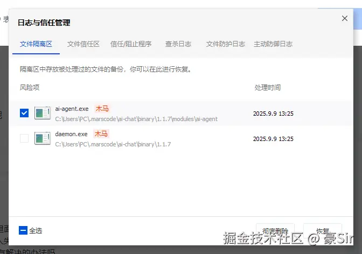The image size is (362, 254).
Task: Check the daemon.exe checkbox
Action: point(24,138)
